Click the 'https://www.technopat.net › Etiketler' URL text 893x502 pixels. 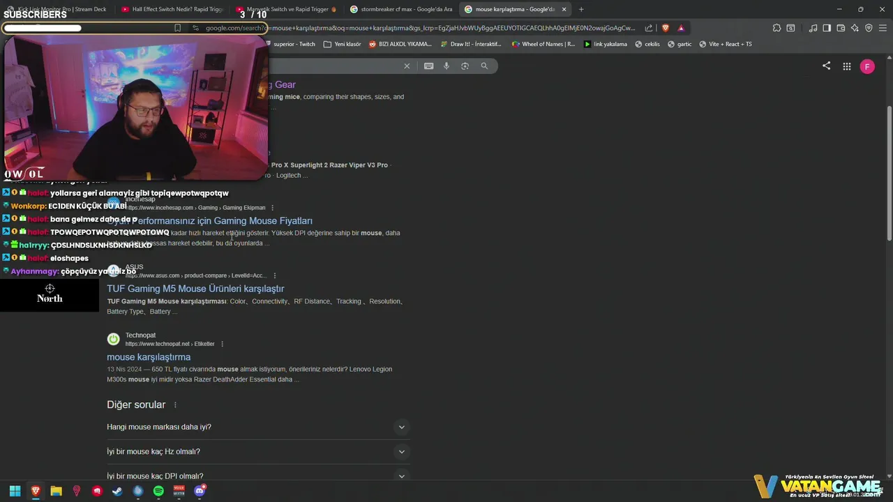170,344
